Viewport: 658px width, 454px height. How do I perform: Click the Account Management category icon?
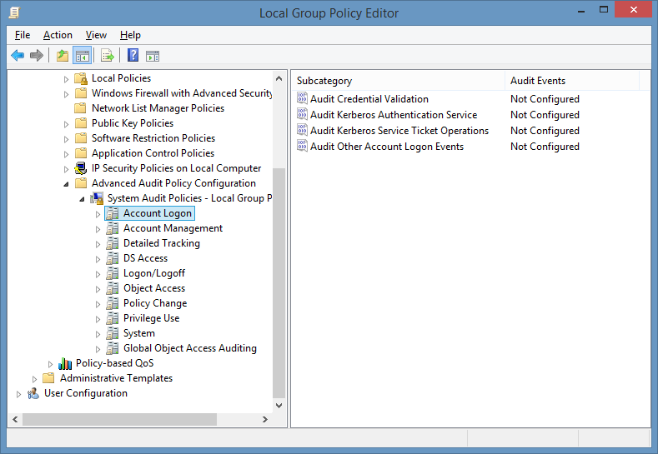point(112,228)
